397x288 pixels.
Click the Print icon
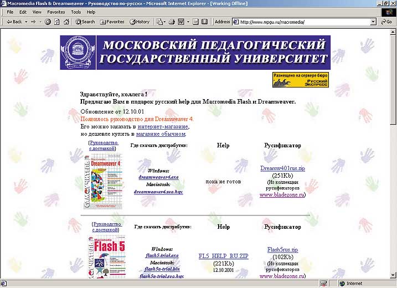coord(172,22)
